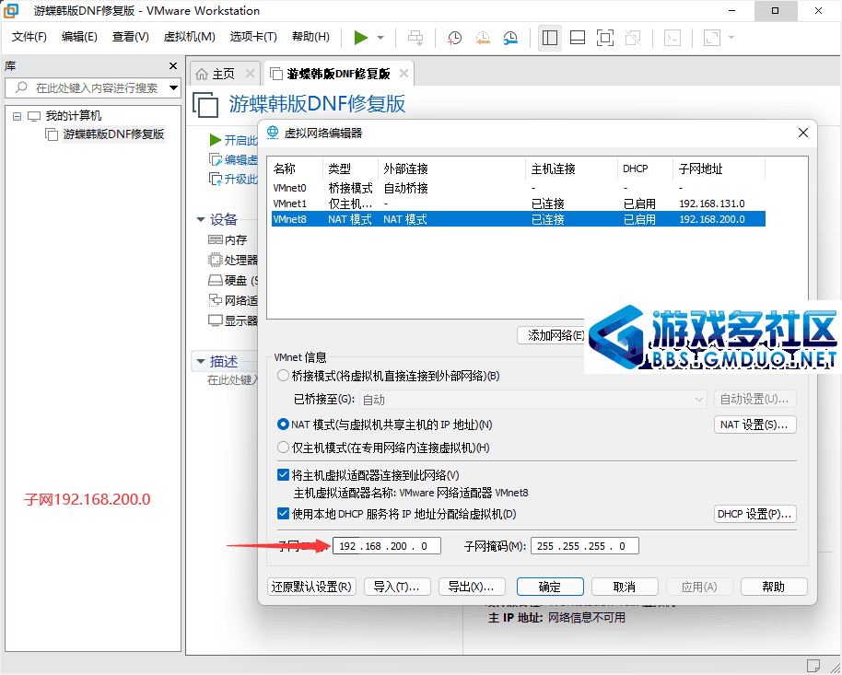Click the 升级此虚拟机 icon
The image size is (842, 675).
[216, 179]
